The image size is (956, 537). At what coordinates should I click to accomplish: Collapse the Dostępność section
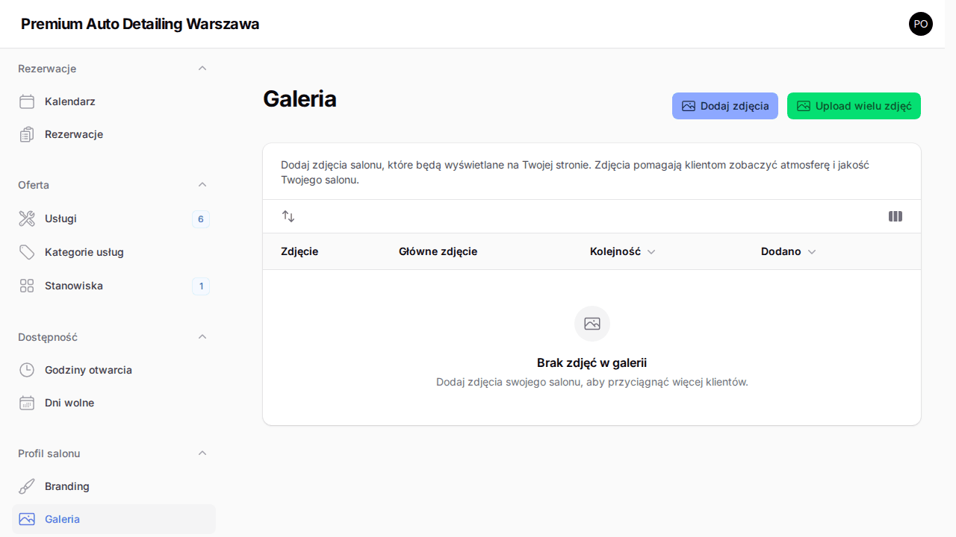pyautogui.click(x=202, y=336)
